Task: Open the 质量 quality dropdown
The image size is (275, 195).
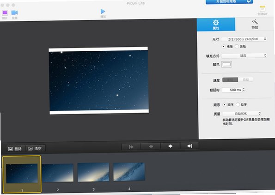Action: 242,114
